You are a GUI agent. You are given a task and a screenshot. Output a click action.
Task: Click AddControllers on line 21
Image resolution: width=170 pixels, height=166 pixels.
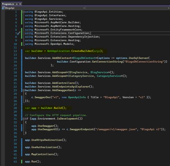pyautogui.click(x=63, y=83)
